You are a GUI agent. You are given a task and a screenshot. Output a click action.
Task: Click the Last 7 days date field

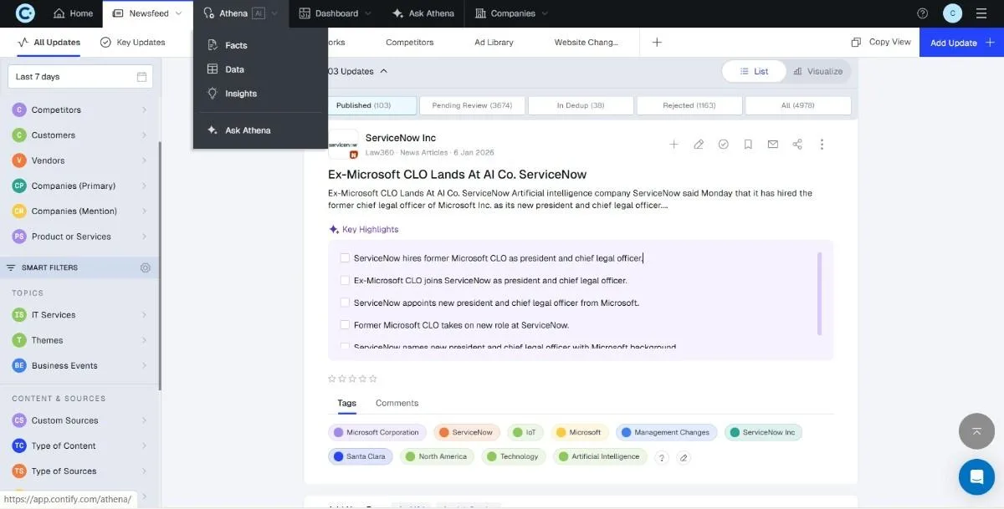click(80, 77)
